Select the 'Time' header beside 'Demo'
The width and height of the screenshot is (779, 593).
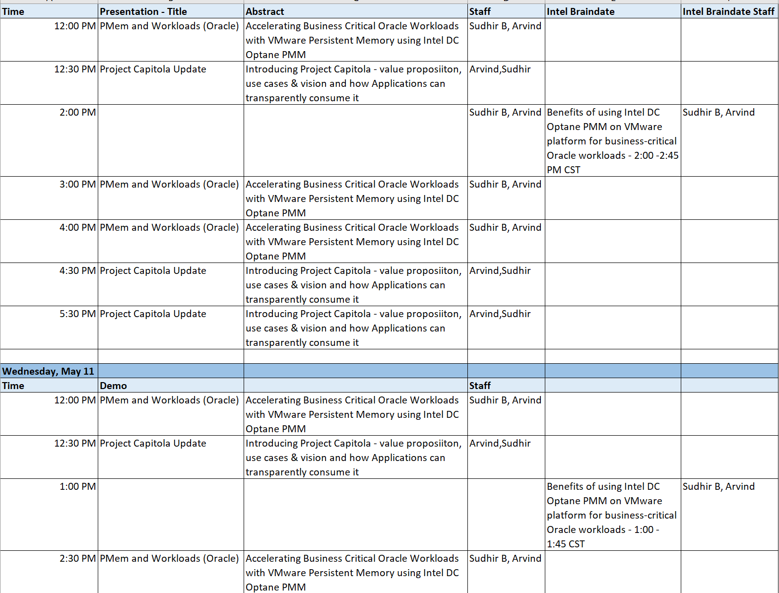tap(49, 386)
